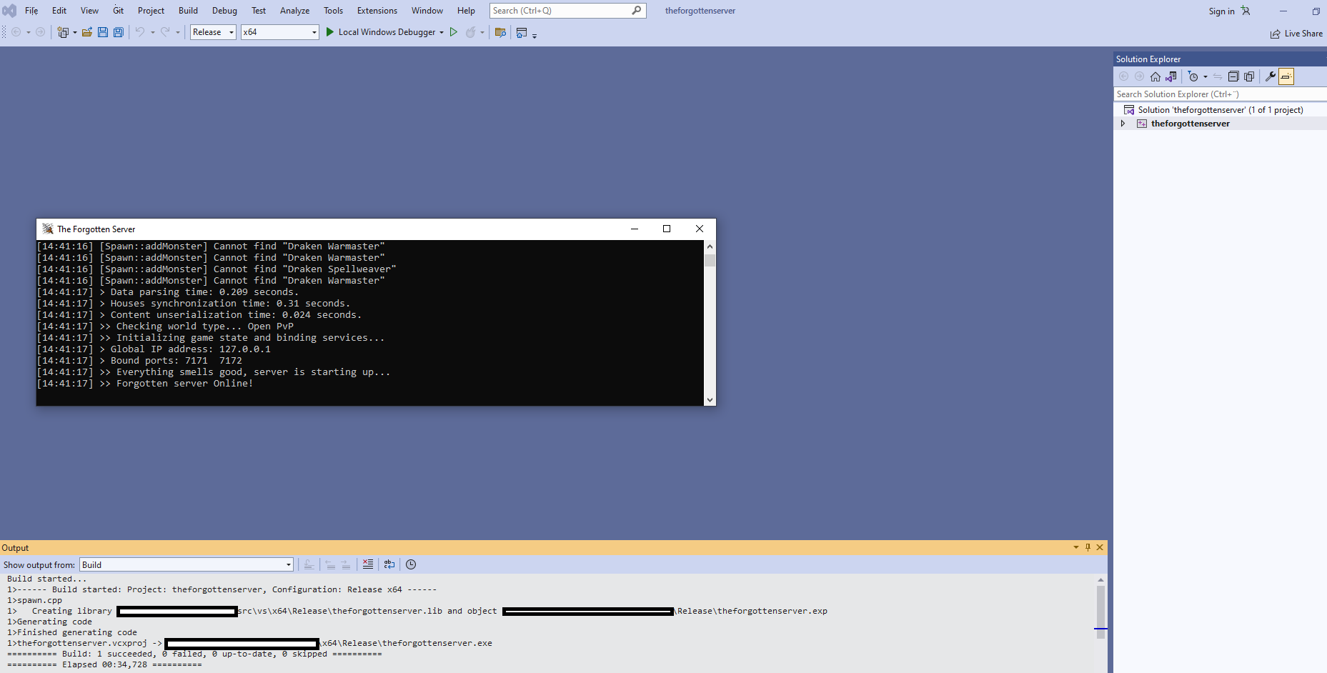Open the Show output from Build dropdown
This screenshot has height=673, width=1327.
pyautogui.click(x=187, y=564)
